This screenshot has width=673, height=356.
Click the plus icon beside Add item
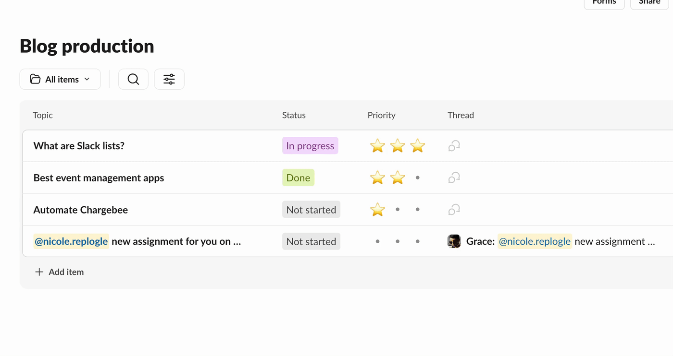coord(39,272)
